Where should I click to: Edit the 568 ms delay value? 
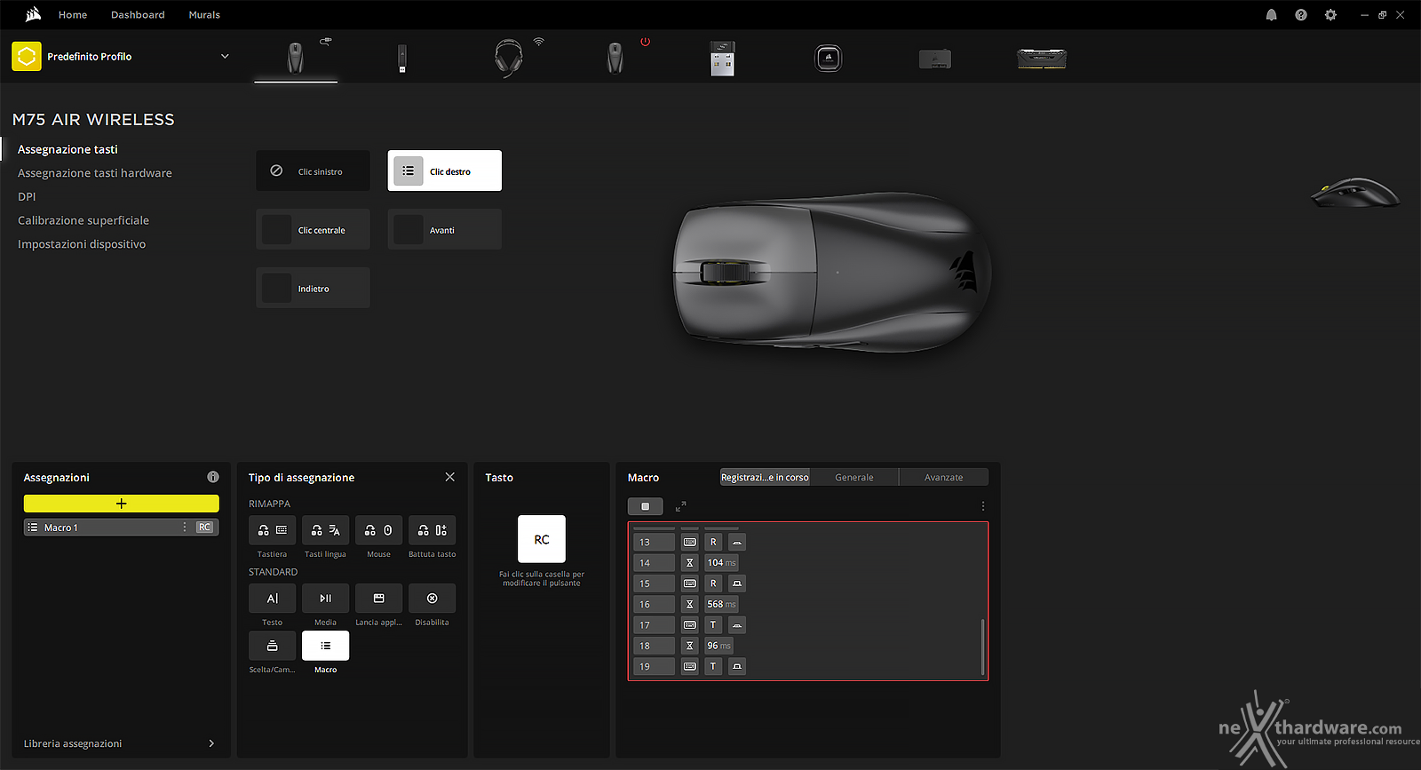coord(721,604)
